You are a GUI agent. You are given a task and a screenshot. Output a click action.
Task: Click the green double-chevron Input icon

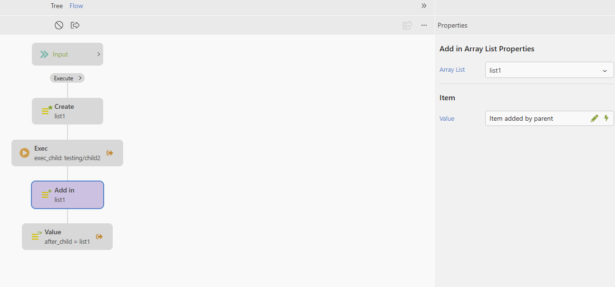point(44,54)
